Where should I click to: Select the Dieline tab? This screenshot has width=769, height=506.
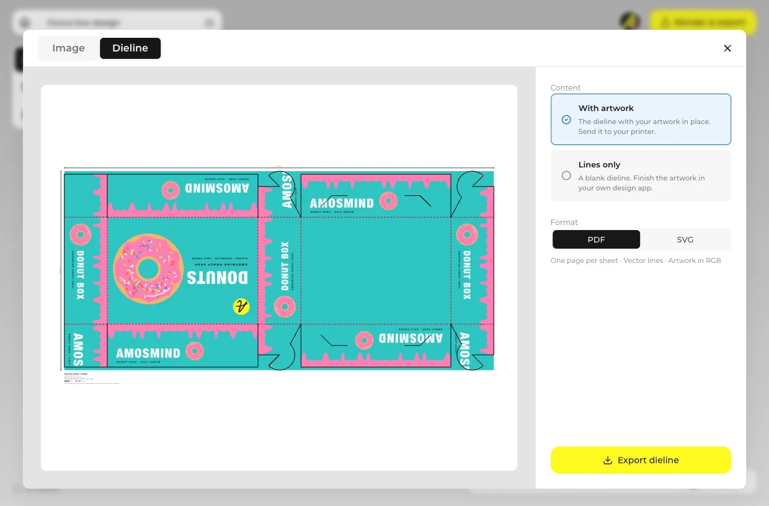[130, 48]
